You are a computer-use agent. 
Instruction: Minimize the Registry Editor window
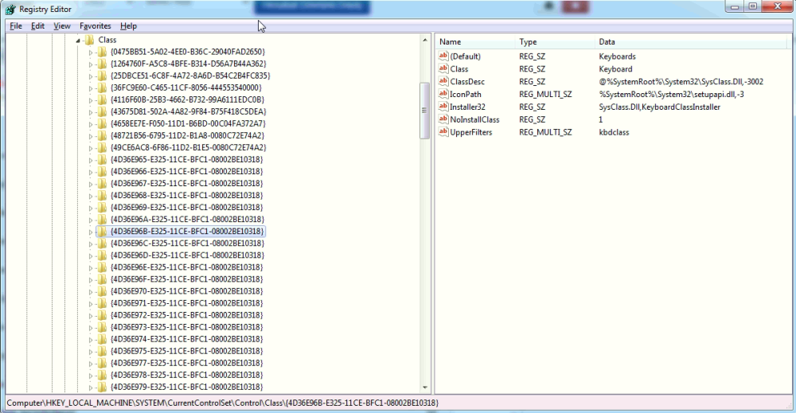point(735,6)
